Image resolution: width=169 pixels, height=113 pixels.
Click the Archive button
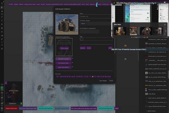[89, 48]
